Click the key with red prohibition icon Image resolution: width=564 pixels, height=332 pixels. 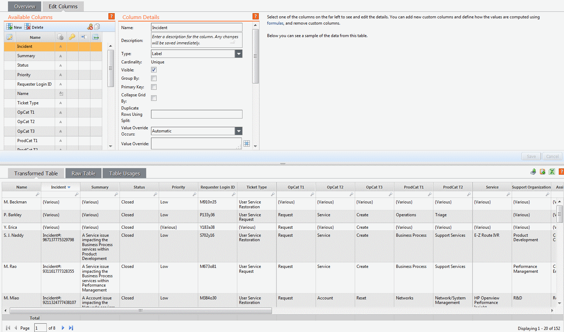pos(90,27)
